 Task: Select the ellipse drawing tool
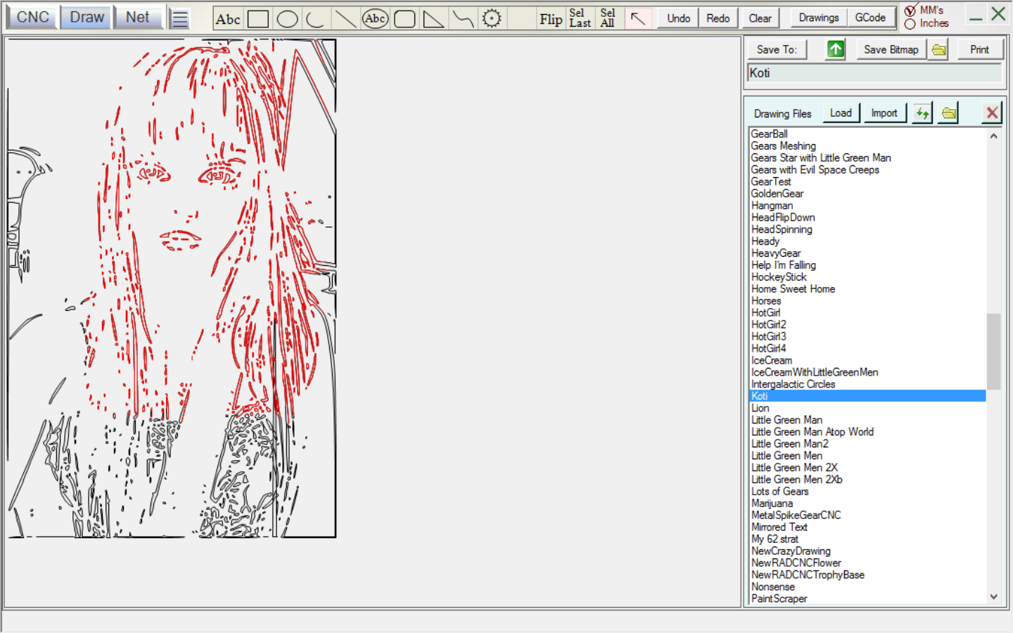[287, 19]
